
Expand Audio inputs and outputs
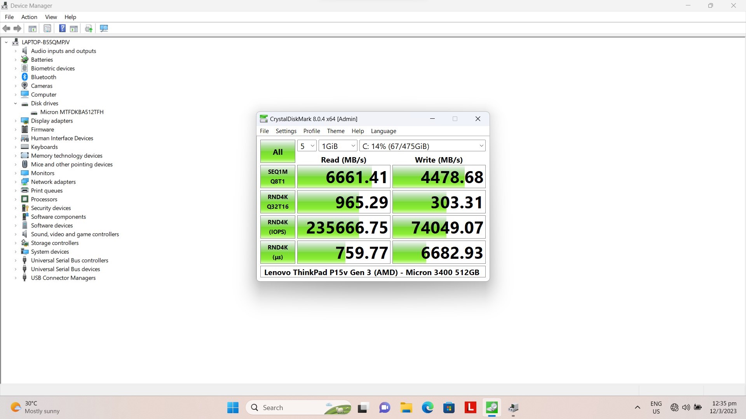pyautogui.click(x=16, y=51)
